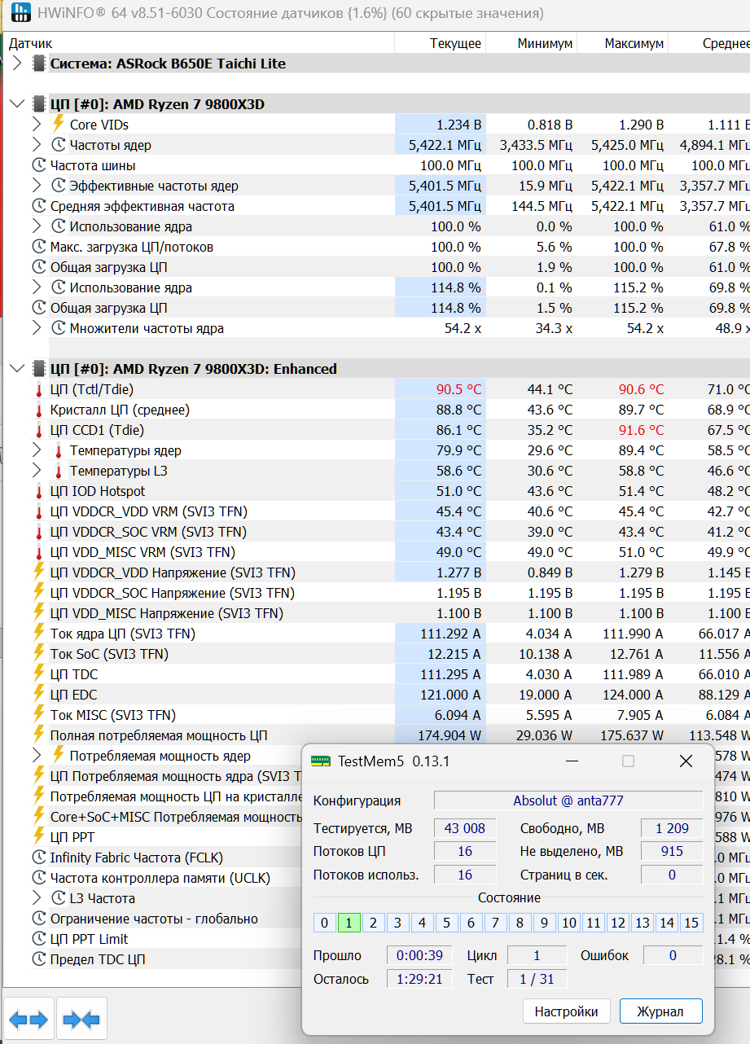Click the Текущее column header
The image size is (750, 1044).
(x=441, y=43)
